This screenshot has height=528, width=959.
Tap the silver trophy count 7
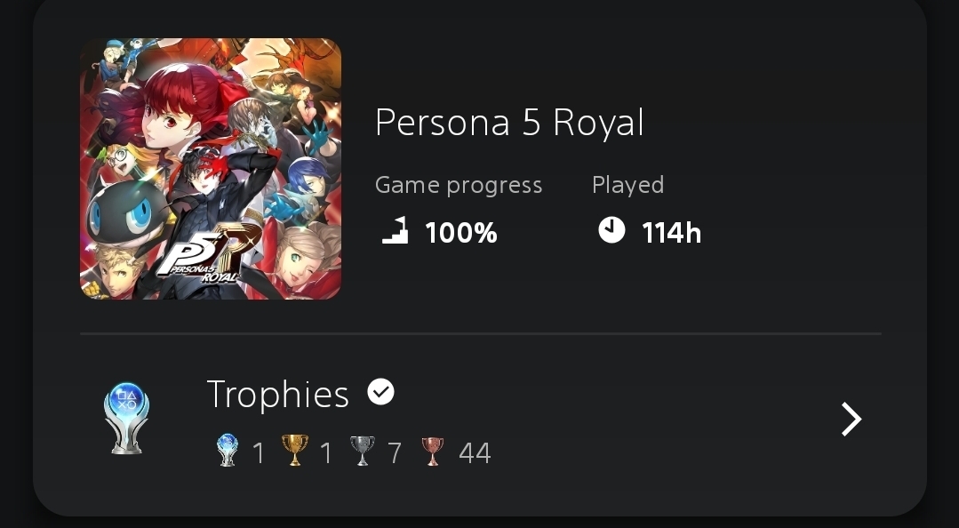(x=394, y=453)
